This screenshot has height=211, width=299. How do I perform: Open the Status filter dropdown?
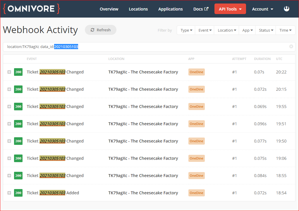[265, 30]
